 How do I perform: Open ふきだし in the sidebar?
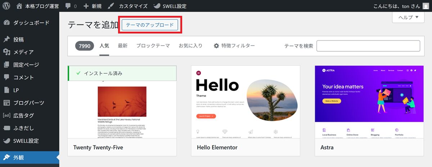[24, 128]
